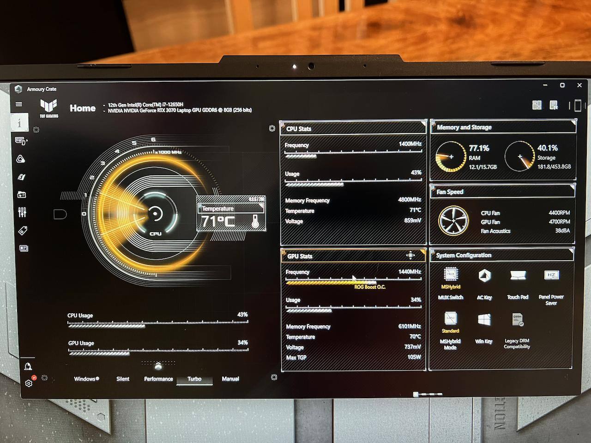This screenshot has height=443, width=591.
Task: Open the Devices keyboard-mouse sidebar icon
Action: (21, 141)
